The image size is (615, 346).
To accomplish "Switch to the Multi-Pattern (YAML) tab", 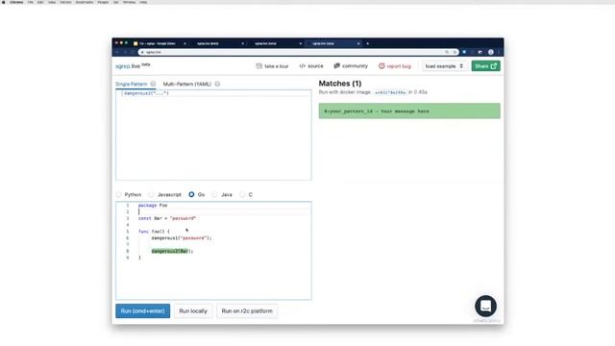I will tap(187, 84).
